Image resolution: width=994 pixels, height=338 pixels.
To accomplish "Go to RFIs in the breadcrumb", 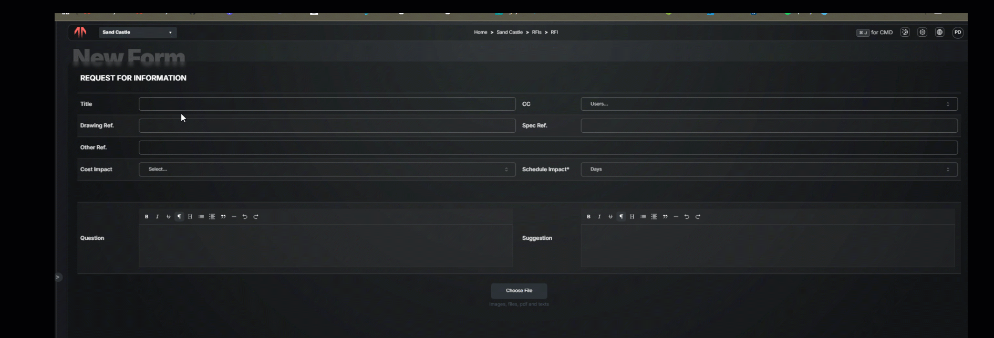I will [536, 33].
